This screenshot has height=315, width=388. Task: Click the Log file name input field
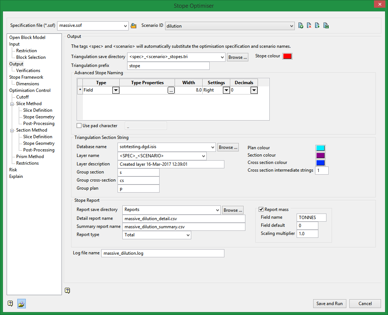coord(162,253)
